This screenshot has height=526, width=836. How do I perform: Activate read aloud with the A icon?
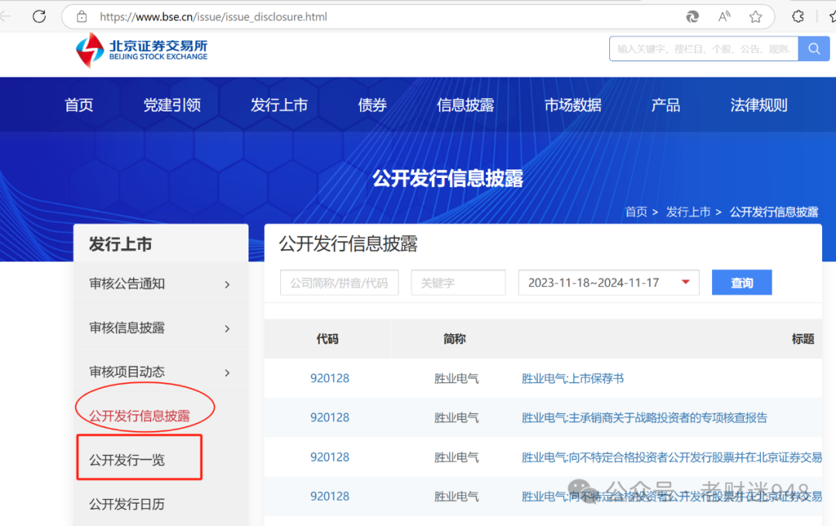click(724, 16)
